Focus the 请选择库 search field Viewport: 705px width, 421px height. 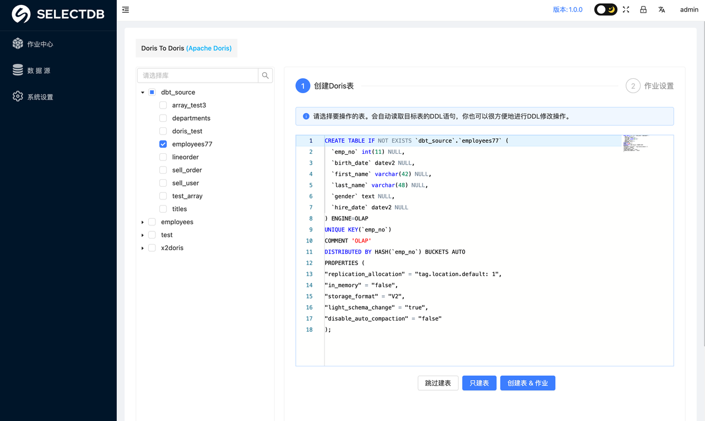pos(198,75)
